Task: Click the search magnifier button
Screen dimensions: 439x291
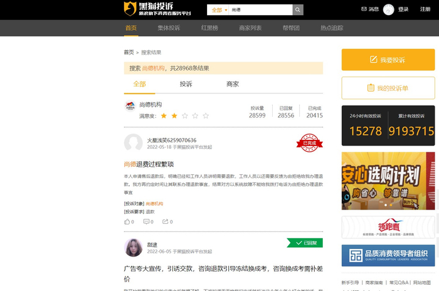Action: click(x=298, y=10)
